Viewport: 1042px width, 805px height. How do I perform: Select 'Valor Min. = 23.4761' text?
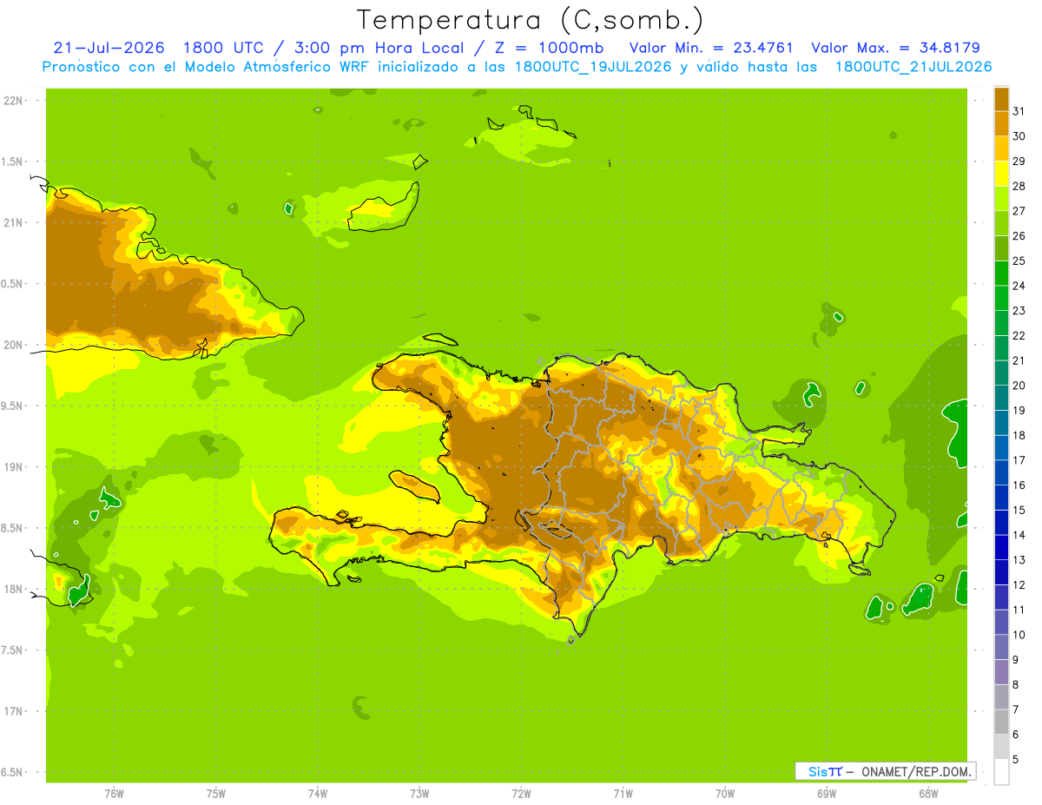click(x=711, y=48)
